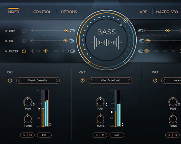
Task: Click the FILTER indicator dot
Action: [6, 51]
